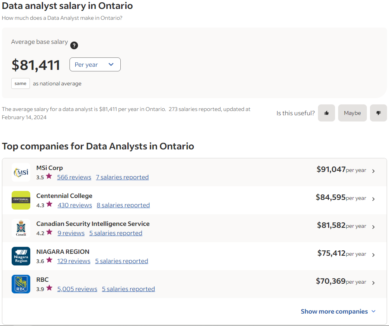The height and width of the screenshot is (326, 389).
Task: Open Centennial College 8 salaries reported link
Action: 123,205
